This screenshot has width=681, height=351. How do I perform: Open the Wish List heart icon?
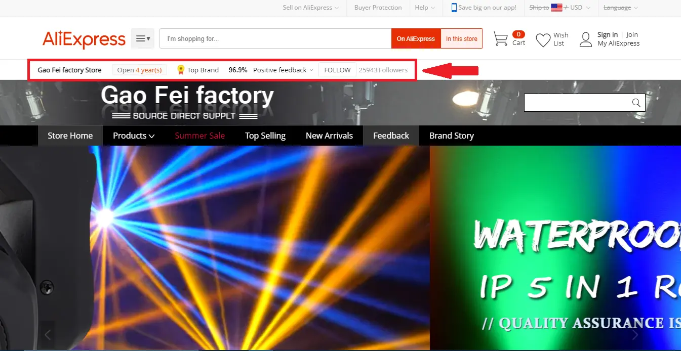coord(543,38)
